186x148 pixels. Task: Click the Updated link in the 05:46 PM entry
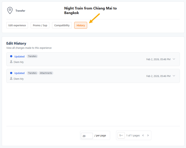click(x=19, y=73)
